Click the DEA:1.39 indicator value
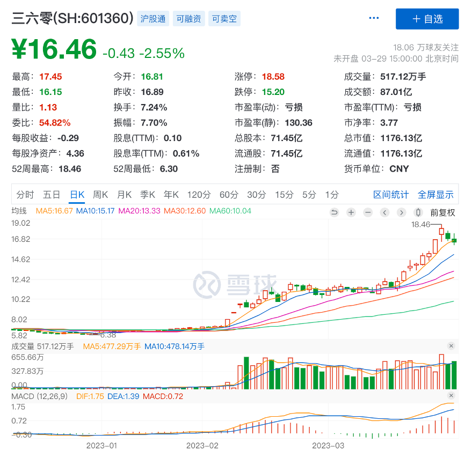This screenshot has height=450, width=465. click(123, 396)
